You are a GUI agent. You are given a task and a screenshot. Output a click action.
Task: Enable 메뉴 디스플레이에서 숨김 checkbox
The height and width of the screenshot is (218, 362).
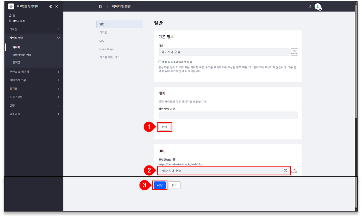point(160,62)
